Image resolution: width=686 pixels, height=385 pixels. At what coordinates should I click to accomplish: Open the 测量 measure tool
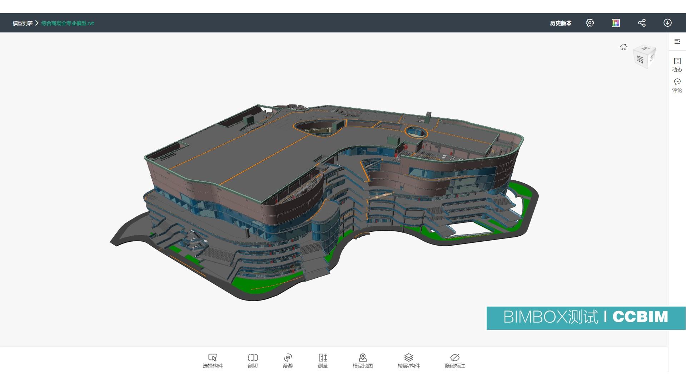[322, 360]
